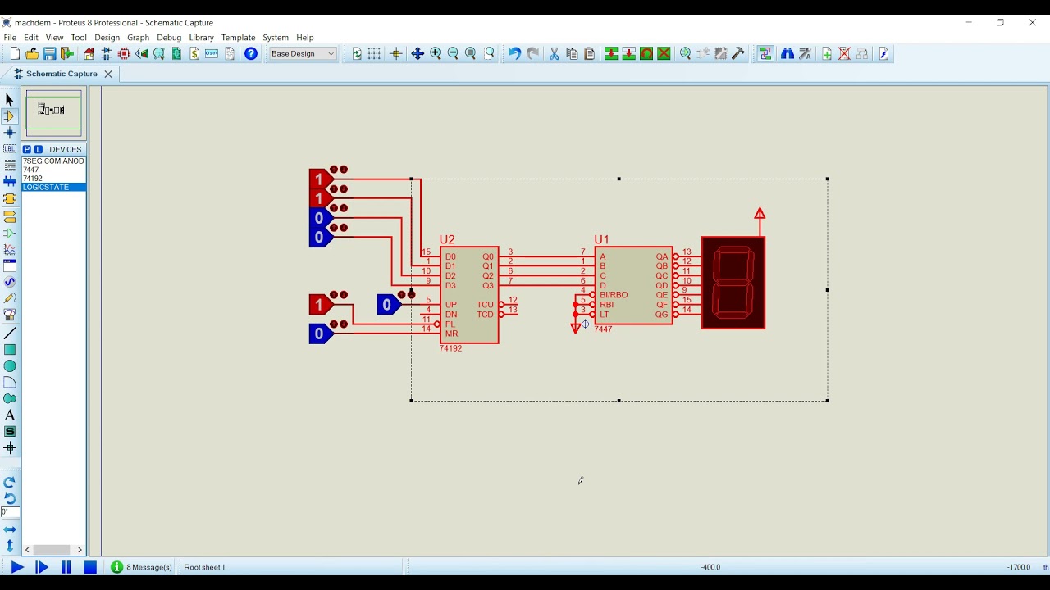Select the 2D Graphics Circle tool
This screenshot has width=1050, height=590.
tap(10, 366)
